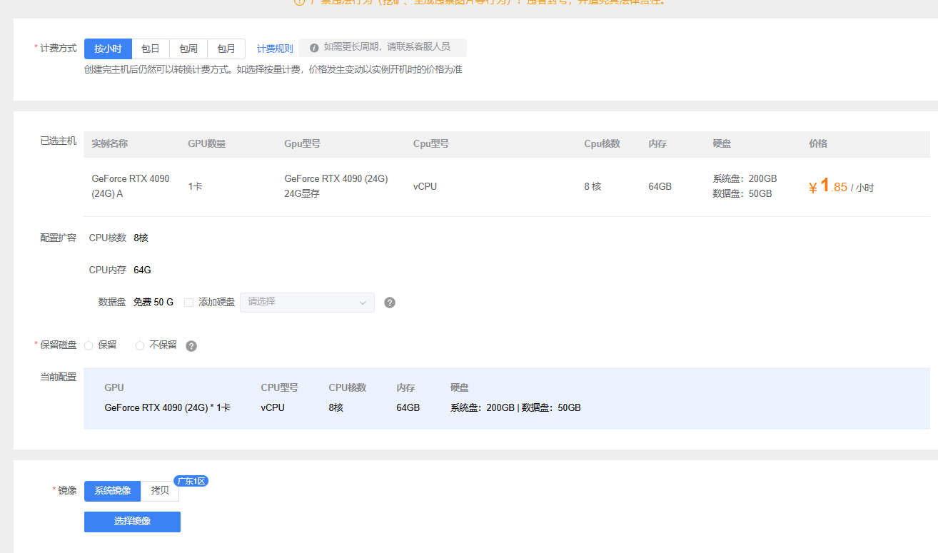Enable the 添加硬盘 checkbox

click(x=189, y=303)
